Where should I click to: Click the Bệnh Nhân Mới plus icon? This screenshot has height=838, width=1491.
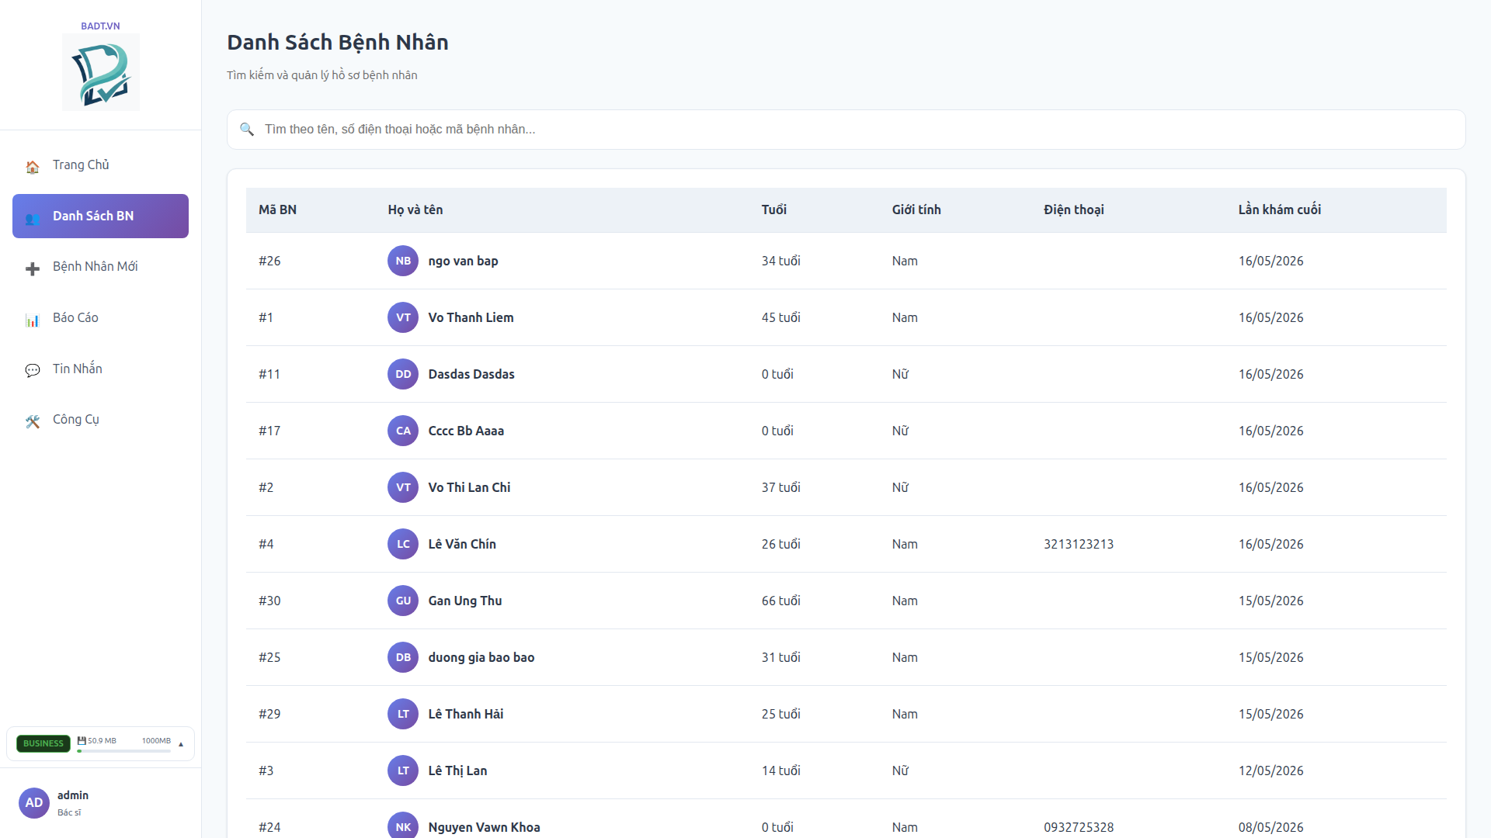[x=33, y=268]
